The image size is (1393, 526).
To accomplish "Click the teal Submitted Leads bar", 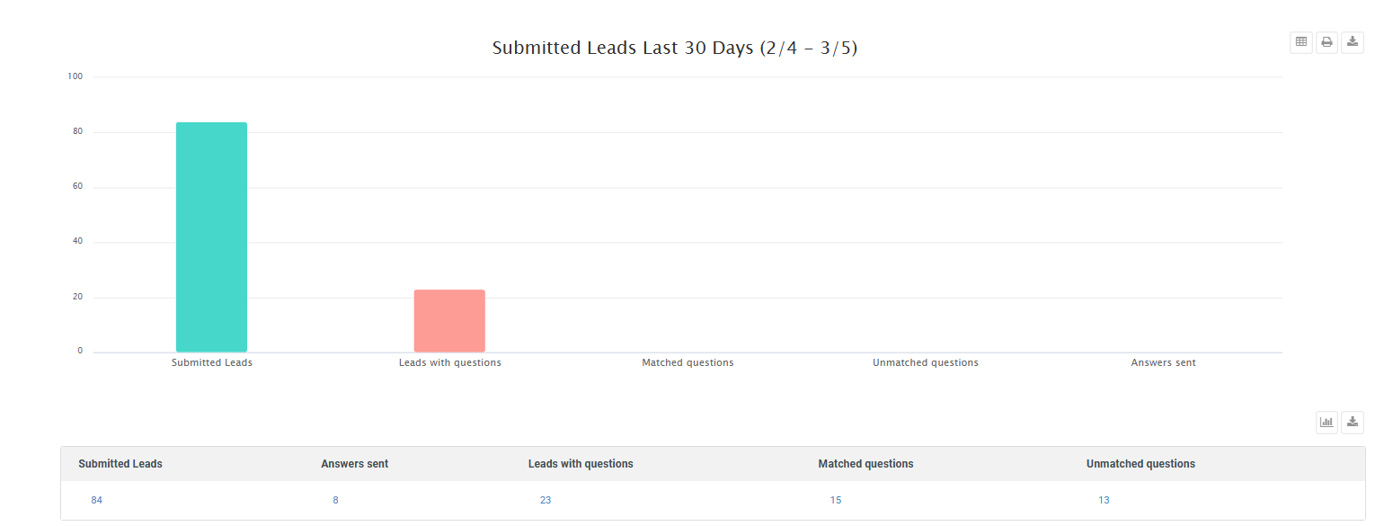I will click(211, 237).
